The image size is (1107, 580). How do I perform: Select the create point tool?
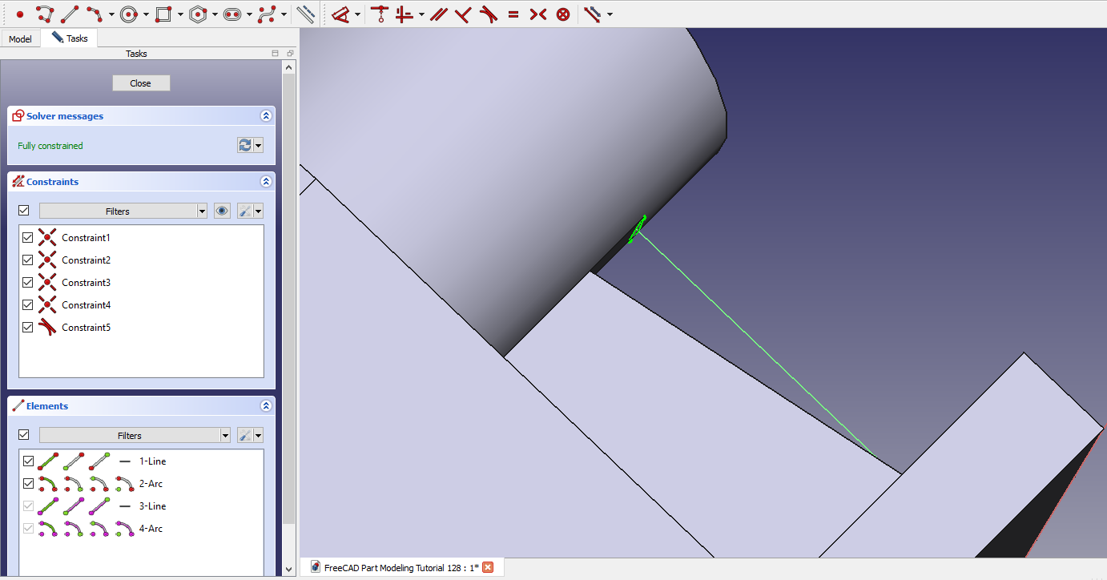click(x=20, y=14)
